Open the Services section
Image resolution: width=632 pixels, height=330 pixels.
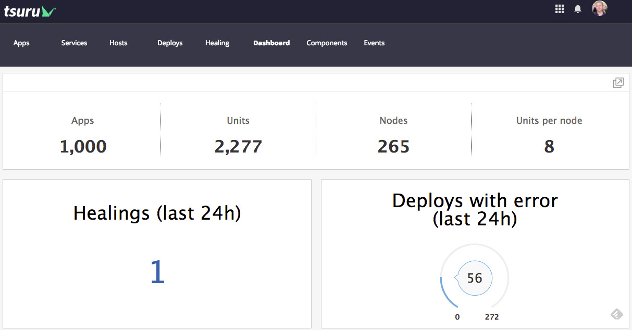[74, 43]
